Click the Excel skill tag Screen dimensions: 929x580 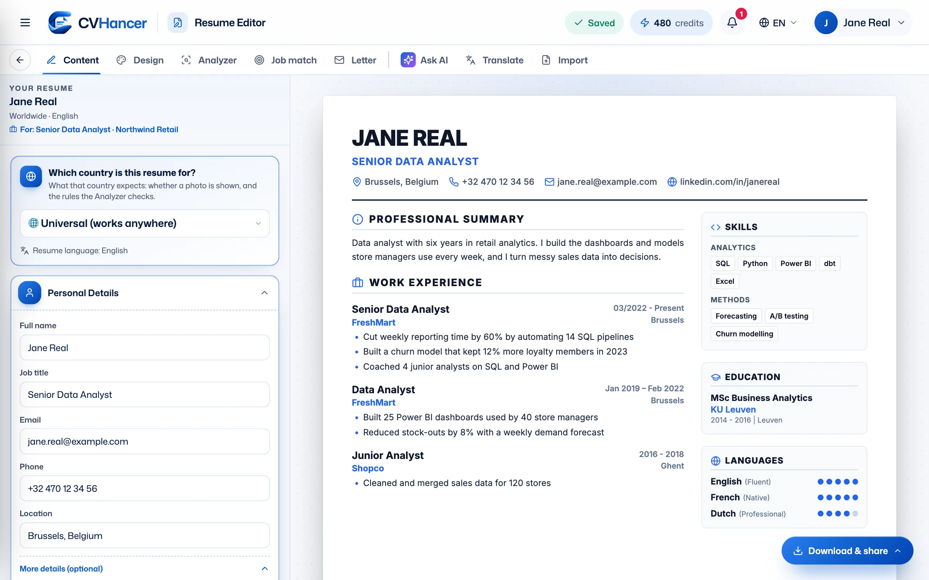pos(725,281)
